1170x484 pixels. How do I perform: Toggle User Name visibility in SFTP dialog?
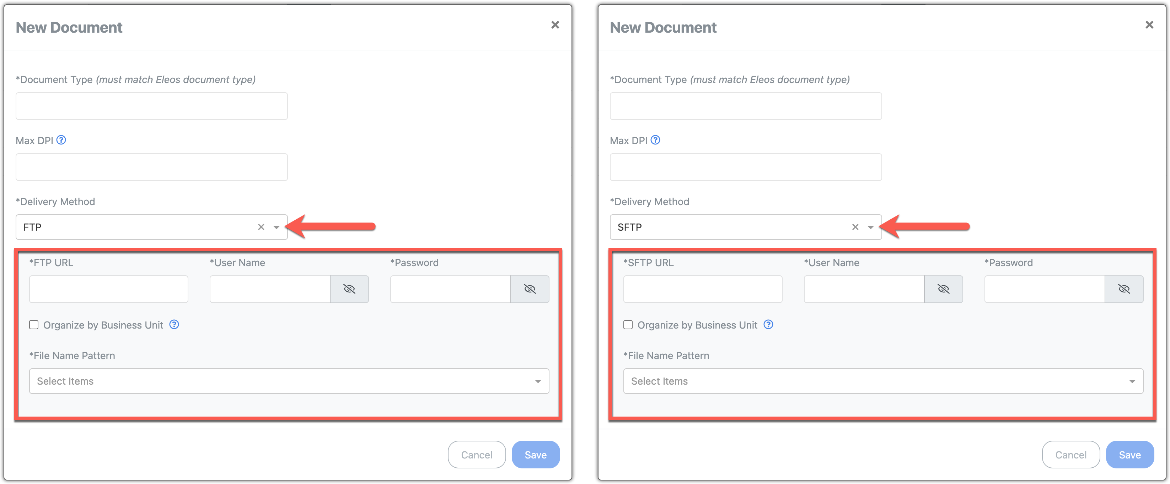[x=943, y=289]
